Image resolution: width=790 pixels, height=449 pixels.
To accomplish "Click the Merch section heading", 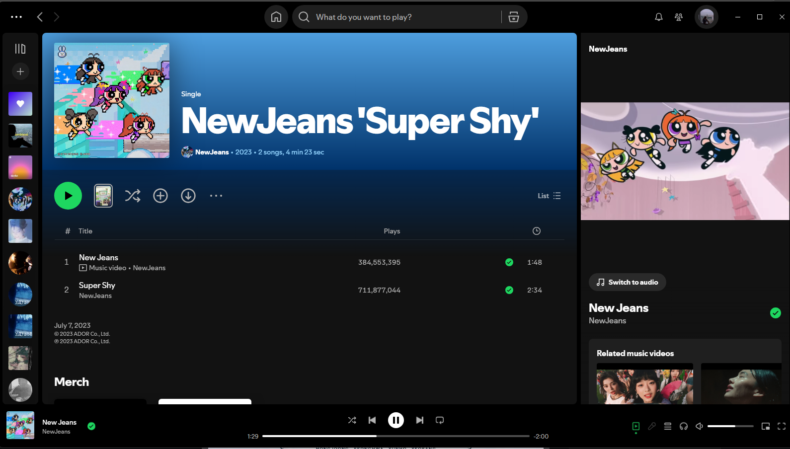I will pyautogui.click(x=72, y=382).
